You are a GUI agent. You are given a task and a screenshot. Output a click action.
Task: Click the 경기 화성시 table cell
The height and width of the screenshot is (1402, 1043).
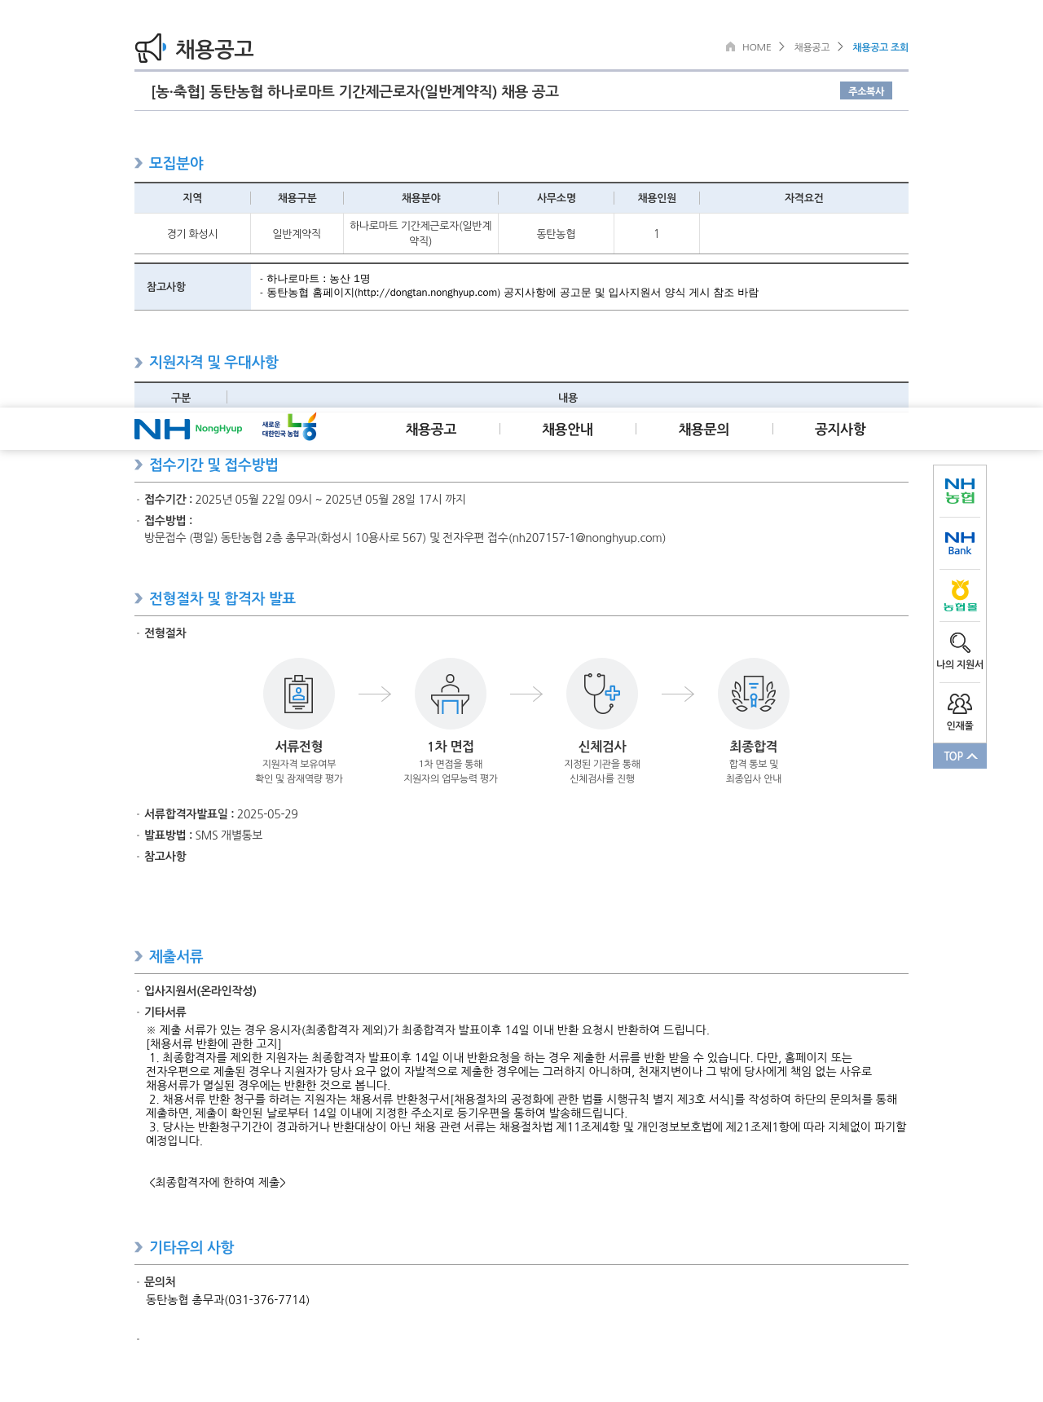pyautogui.click(x=192, y=233)
